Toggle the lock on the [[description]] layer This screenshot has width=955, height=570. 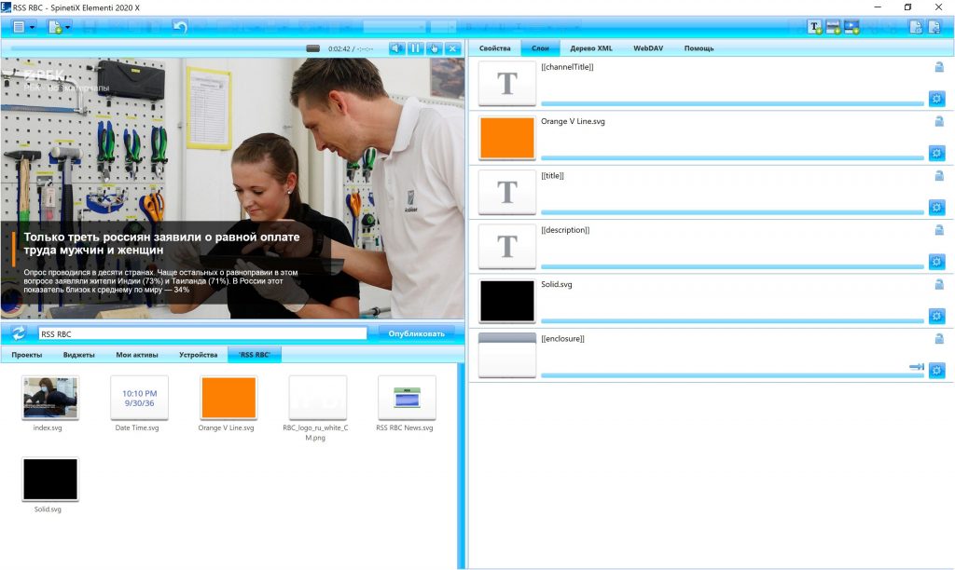pos(939,230)
